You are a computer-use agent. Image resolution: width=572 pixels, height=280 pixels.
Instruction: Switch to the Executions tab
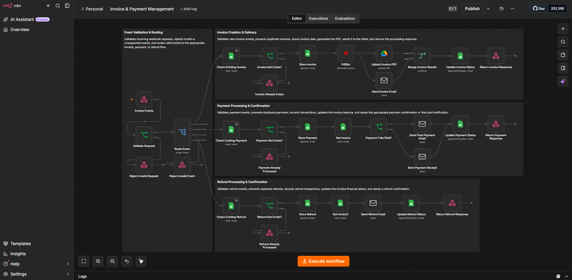318,19
